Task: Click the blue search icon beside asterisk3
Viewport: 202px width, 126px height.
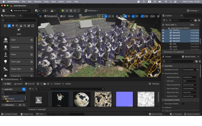Action: (x=24, y=89)
